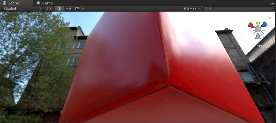Expand the effects dropdown arrow beside the image icon

pos(83,9)
